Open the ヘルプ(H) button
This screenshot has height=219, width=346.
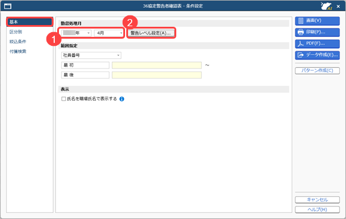pos(317,209)
